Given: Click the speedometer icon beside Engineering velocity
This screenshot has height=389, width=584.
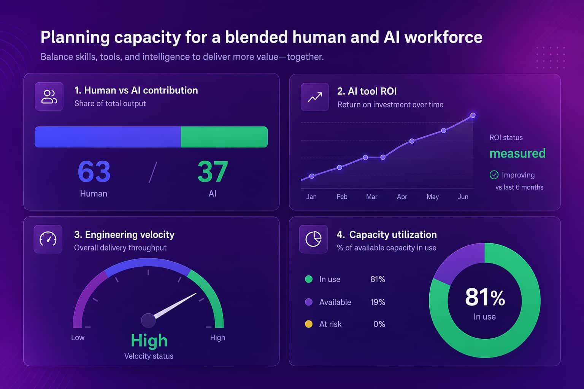Looking at the screenshot, I should (48, 239).
